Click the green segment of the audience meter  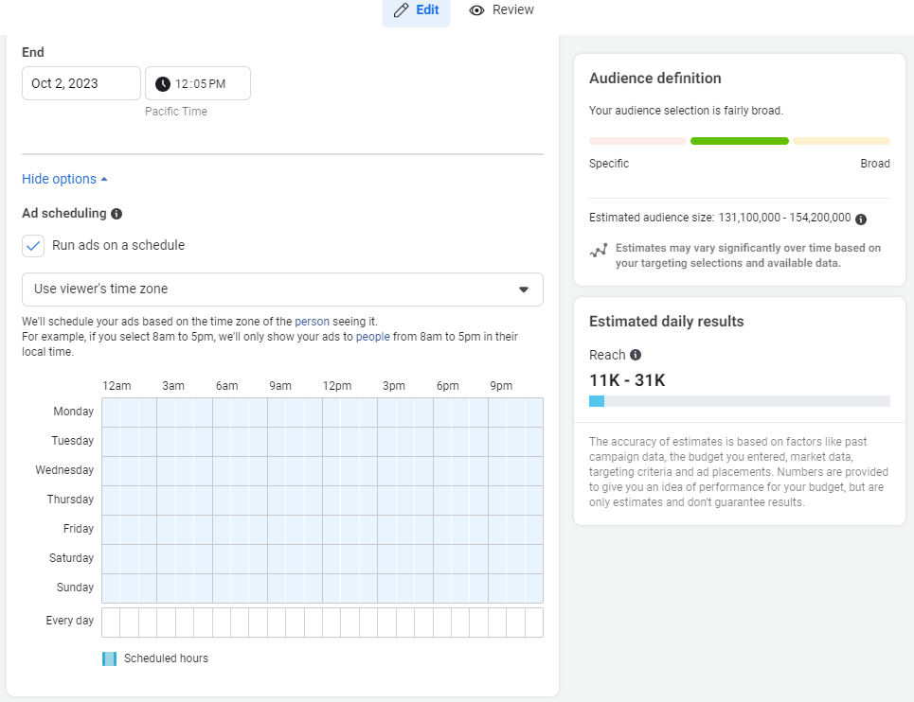coord(739,140)
